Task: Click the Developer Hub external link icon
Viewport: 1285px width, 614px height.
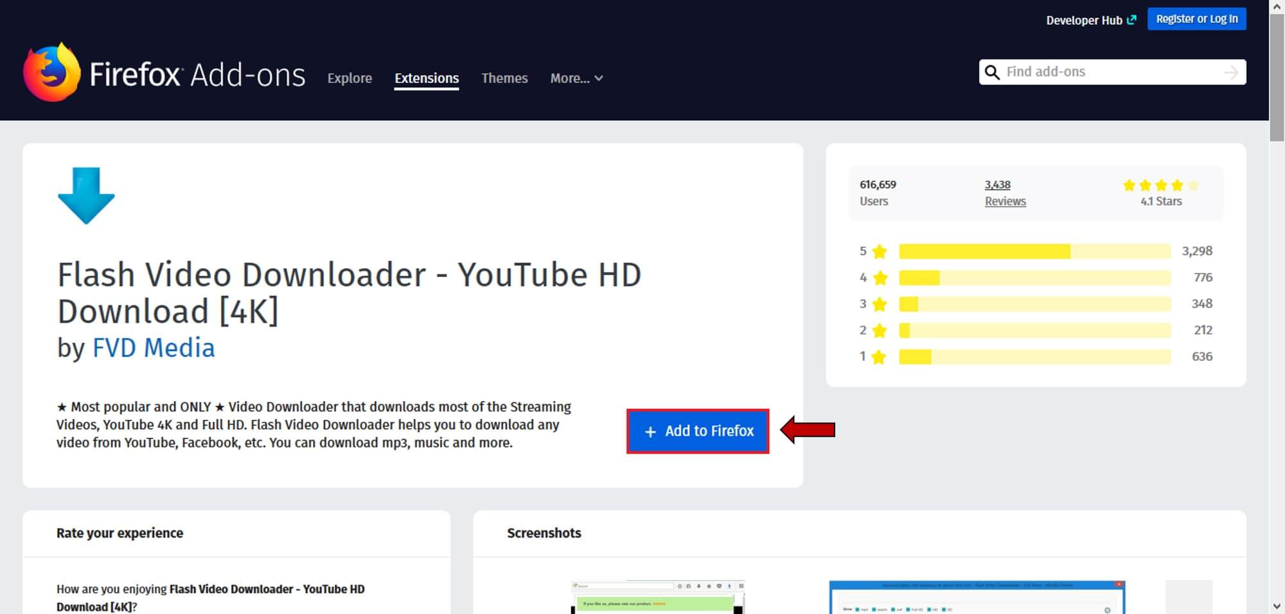Action: (x=1131, y=20)
